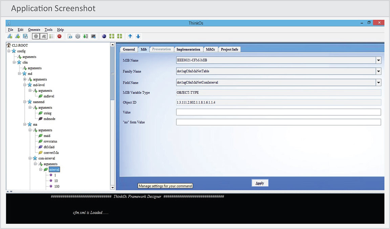Expand the arguments node under md

(25, 79)
